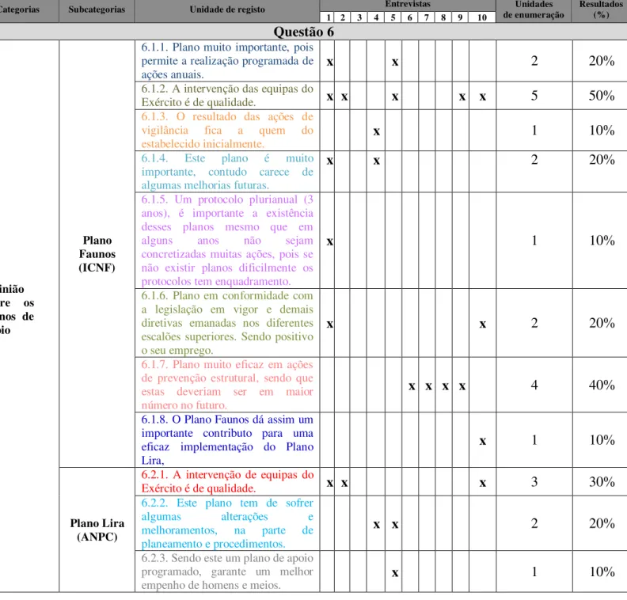The width and height of the screenshot is (627, 600).
Task: Click the x mark under interview 4, row 6.1.3
Action: [x=376, y=131]
